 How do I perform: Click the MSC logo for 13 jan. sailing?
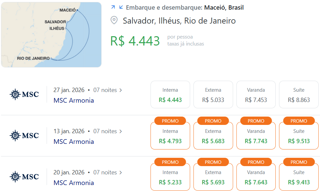pyautogui.click(x=24, y=136)
